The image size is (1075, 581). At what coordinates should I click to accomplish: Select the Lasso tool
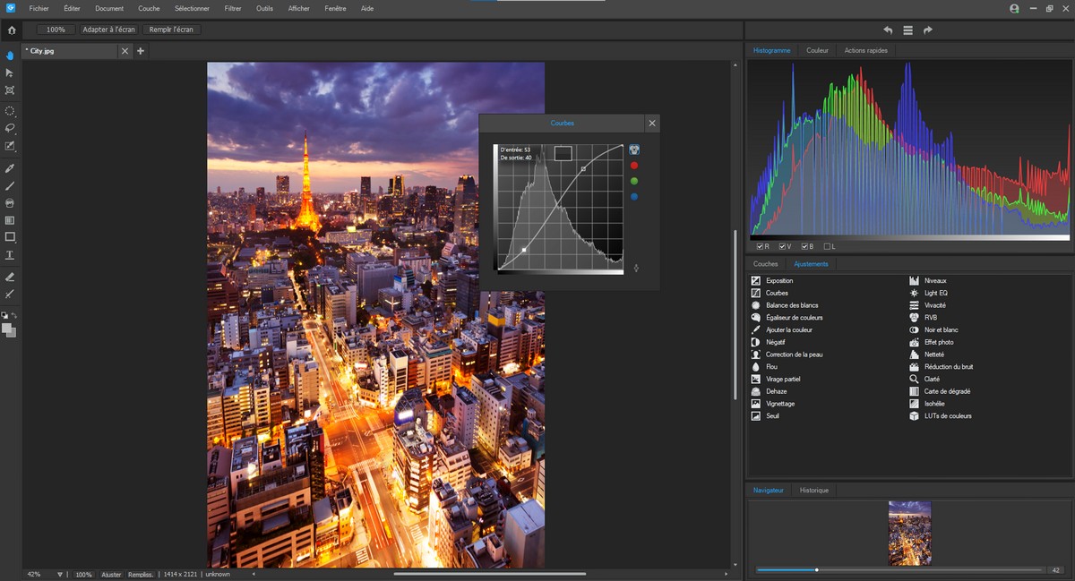click(10, 128)
